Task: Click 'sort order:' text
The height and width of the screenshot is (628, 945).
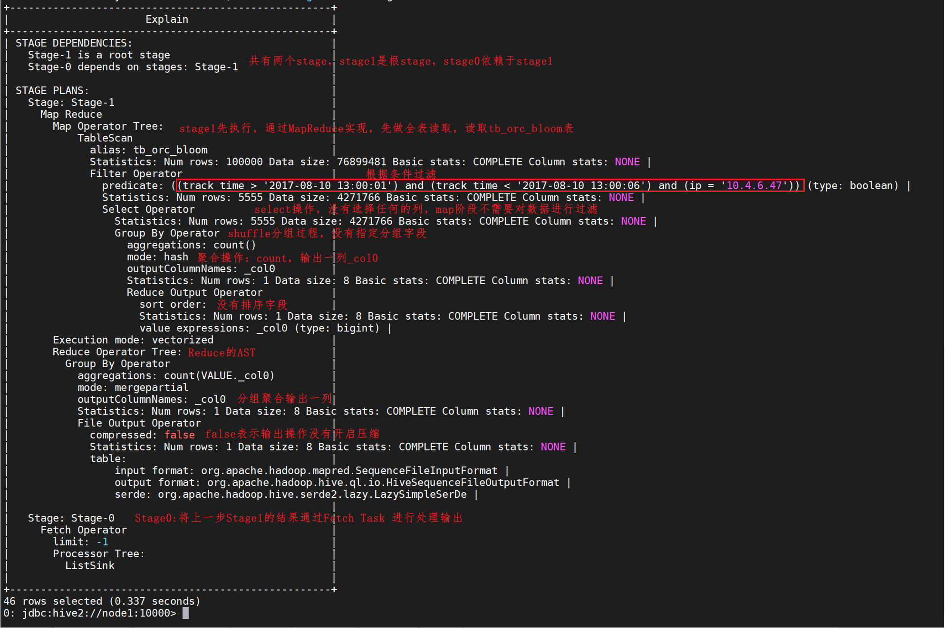Action: pyautogui.click(x=173, y=304)
